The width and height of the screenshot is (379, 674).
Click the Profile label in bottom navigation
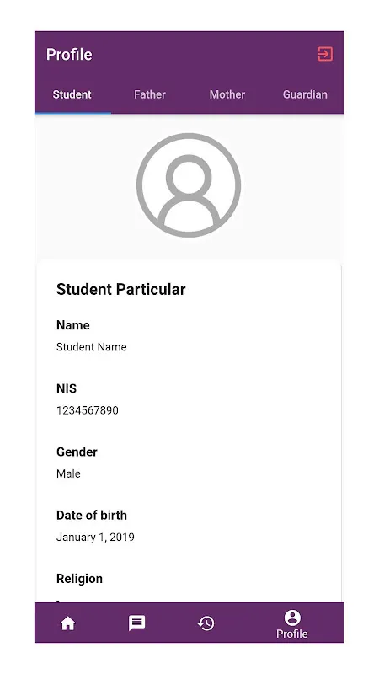291,634
